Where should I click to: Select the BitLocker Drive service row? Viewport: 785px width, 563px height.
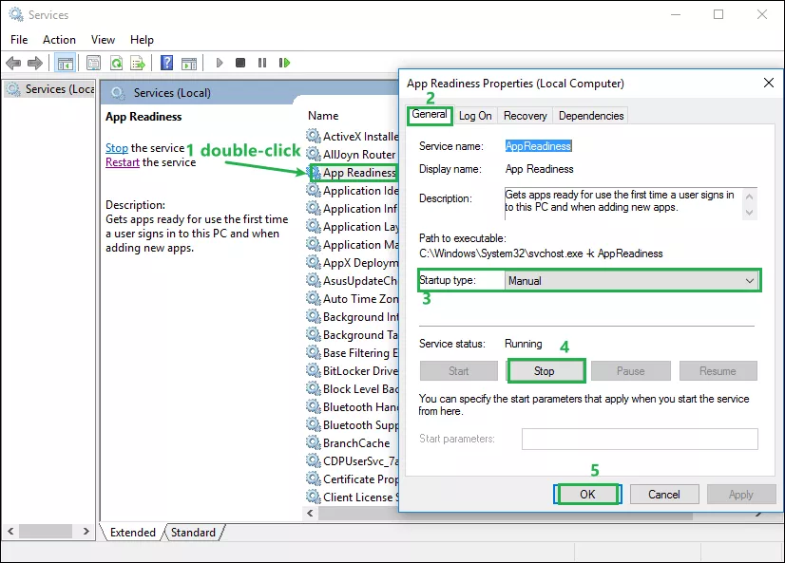(x=353, y=370)
